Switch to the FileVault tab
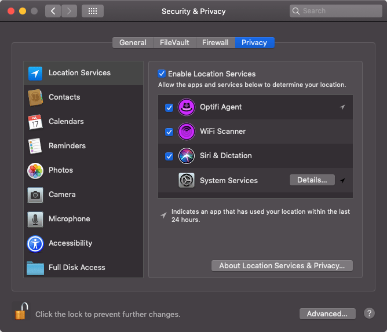 174,42
